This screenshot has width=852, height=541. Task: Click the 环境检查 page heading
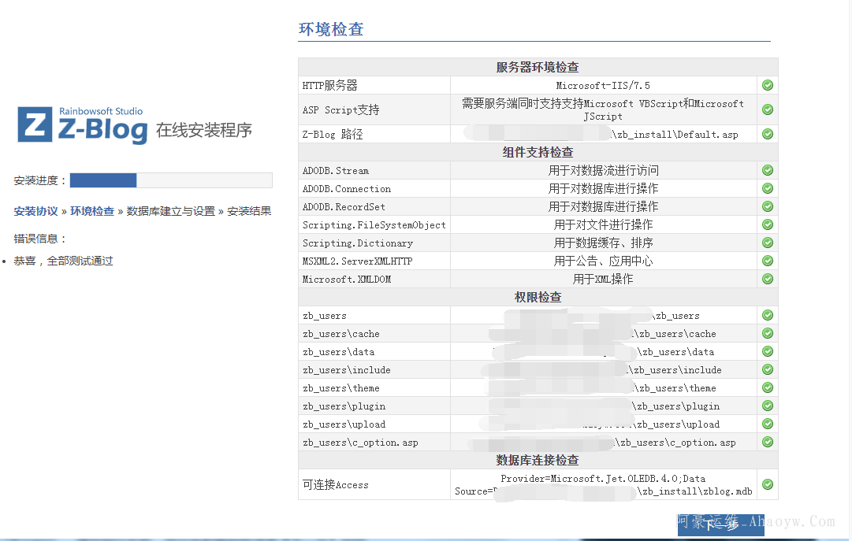(x=331, y=30)
